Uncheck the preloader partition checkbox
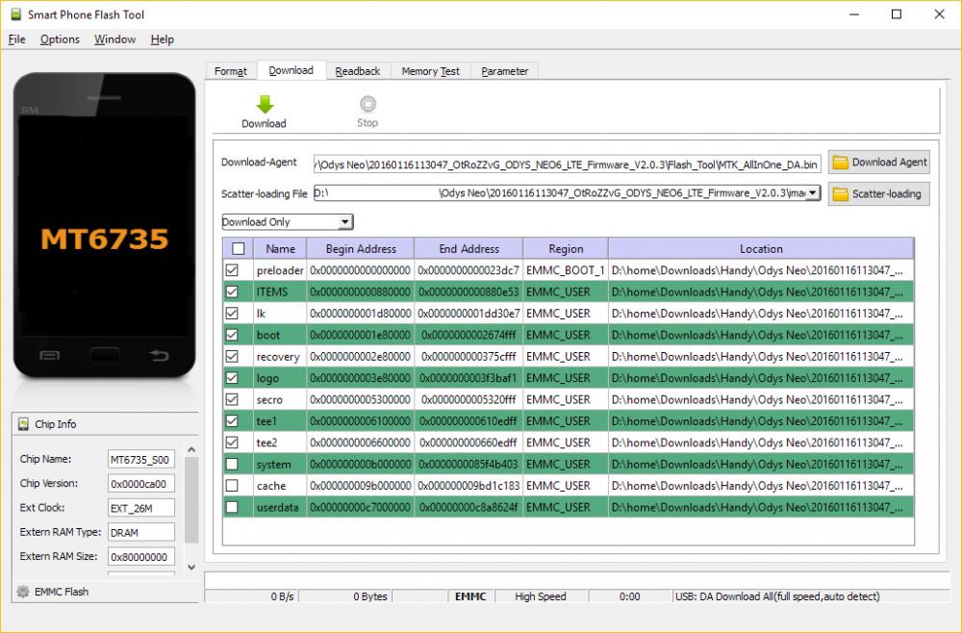The width and height of the screenshot is (962, 633). pyautogui.click(x=232, y=271)
